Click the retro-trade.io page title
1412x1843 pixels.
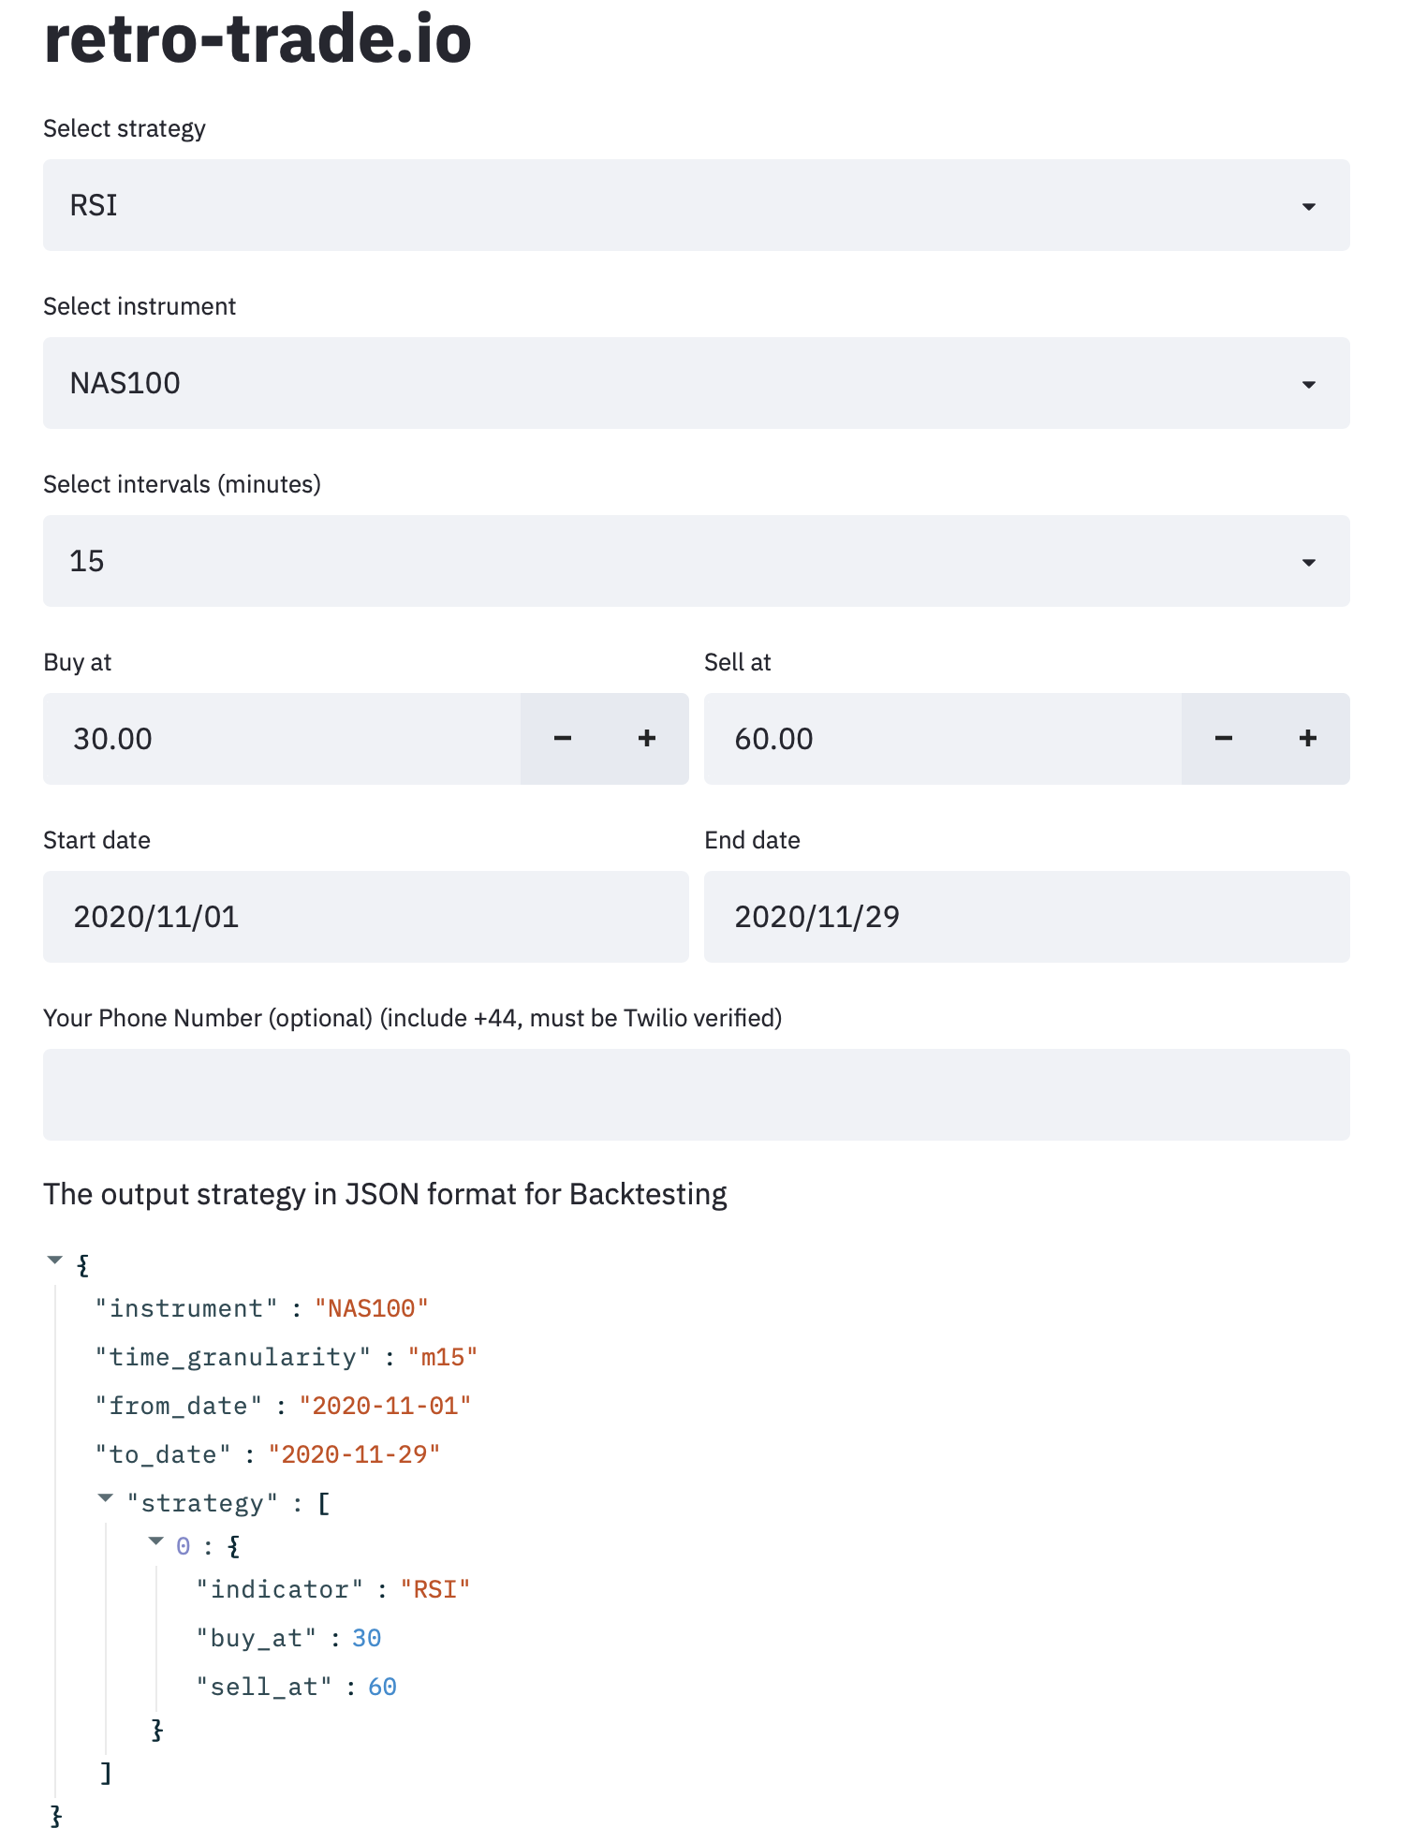click(257, 39)
